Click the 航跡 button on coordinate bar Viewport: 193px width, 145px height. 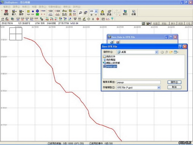coord(181,24)
